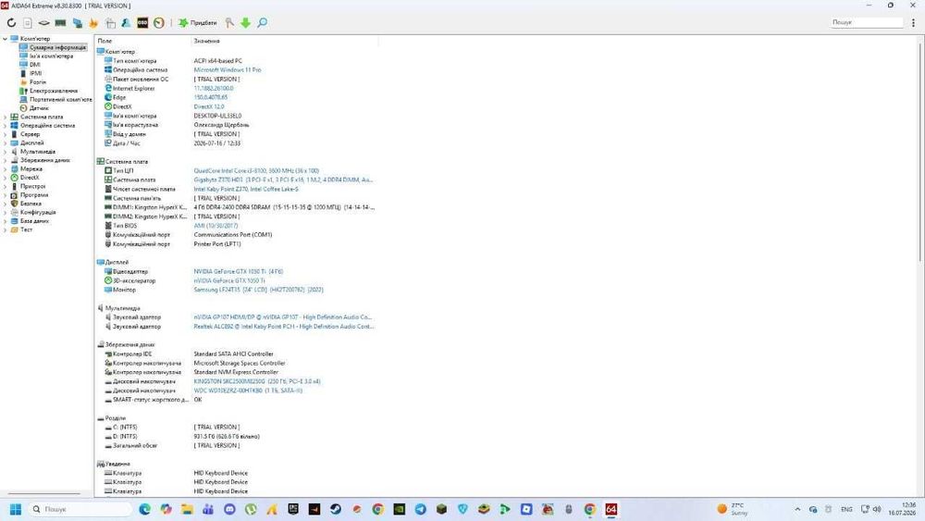Image resolution: width=925 pixels, height=521 pixels.
Task: Click the Придбати buy button
Action: click(x=198, y=22)
